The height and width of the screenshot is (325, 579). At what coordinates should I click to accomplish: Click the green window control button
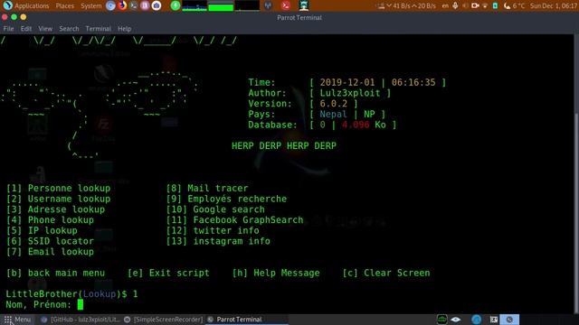[14, 17]
